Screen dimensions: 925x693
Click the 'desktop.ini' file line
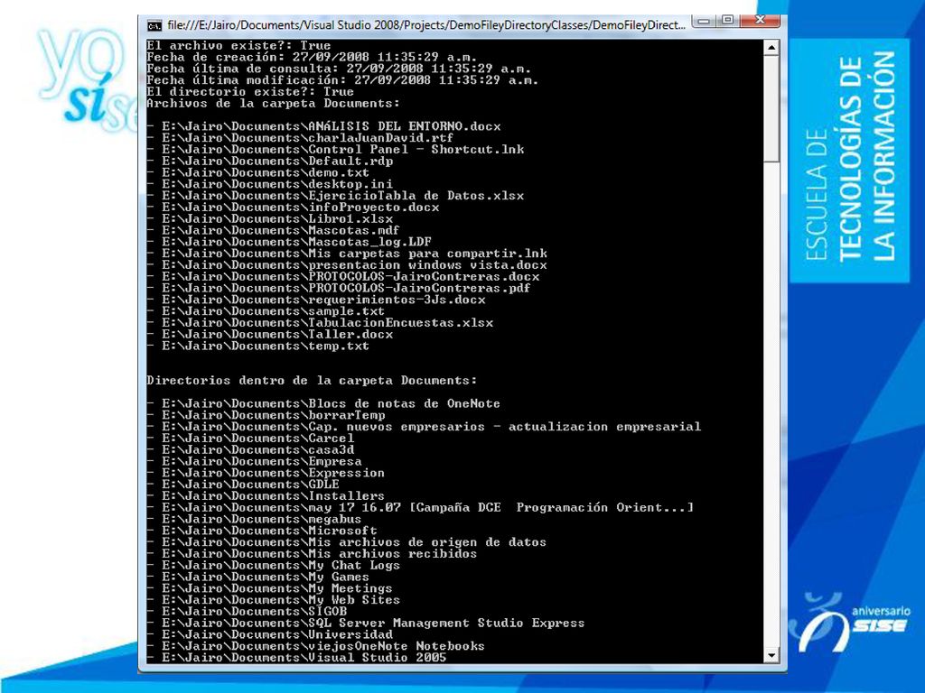tap(270, 184)
